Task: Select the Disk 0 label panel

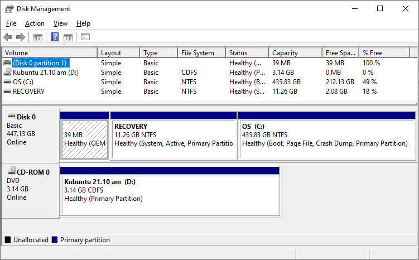Action: click(30, 134)
